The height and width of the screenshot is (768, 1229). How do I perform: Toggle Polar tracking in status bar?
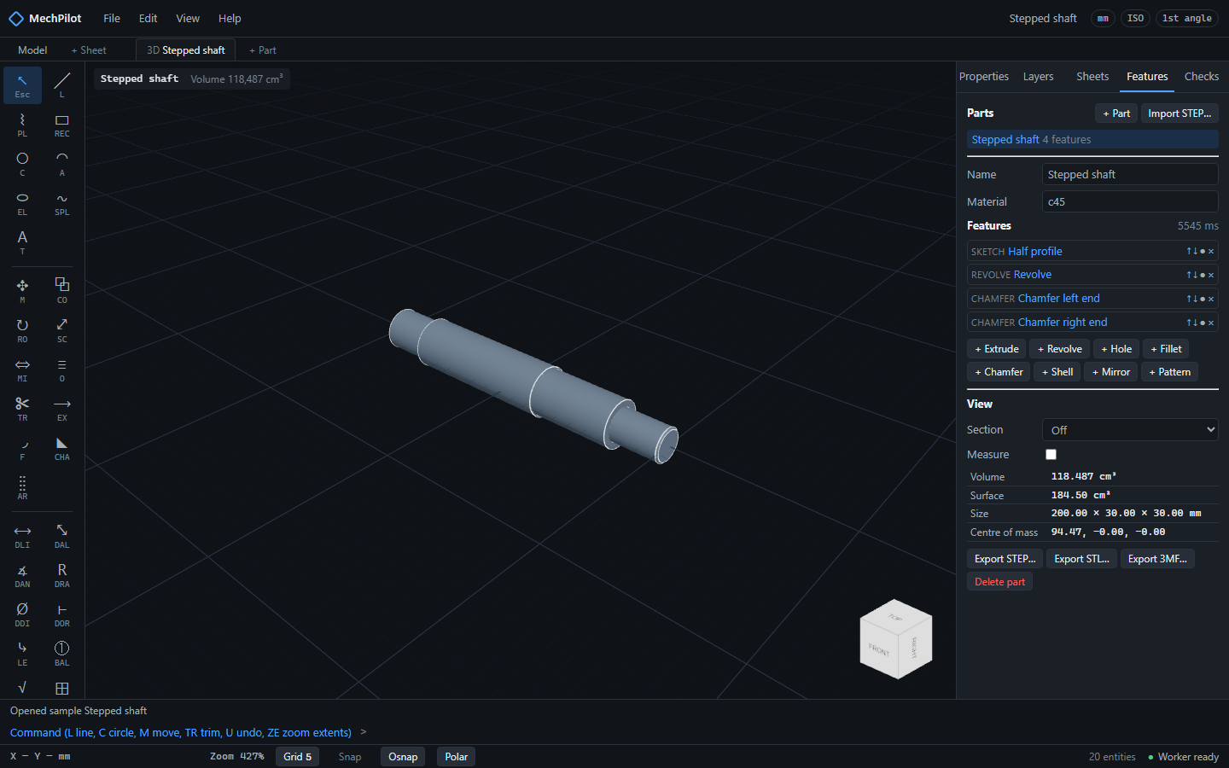click(457, 757)
